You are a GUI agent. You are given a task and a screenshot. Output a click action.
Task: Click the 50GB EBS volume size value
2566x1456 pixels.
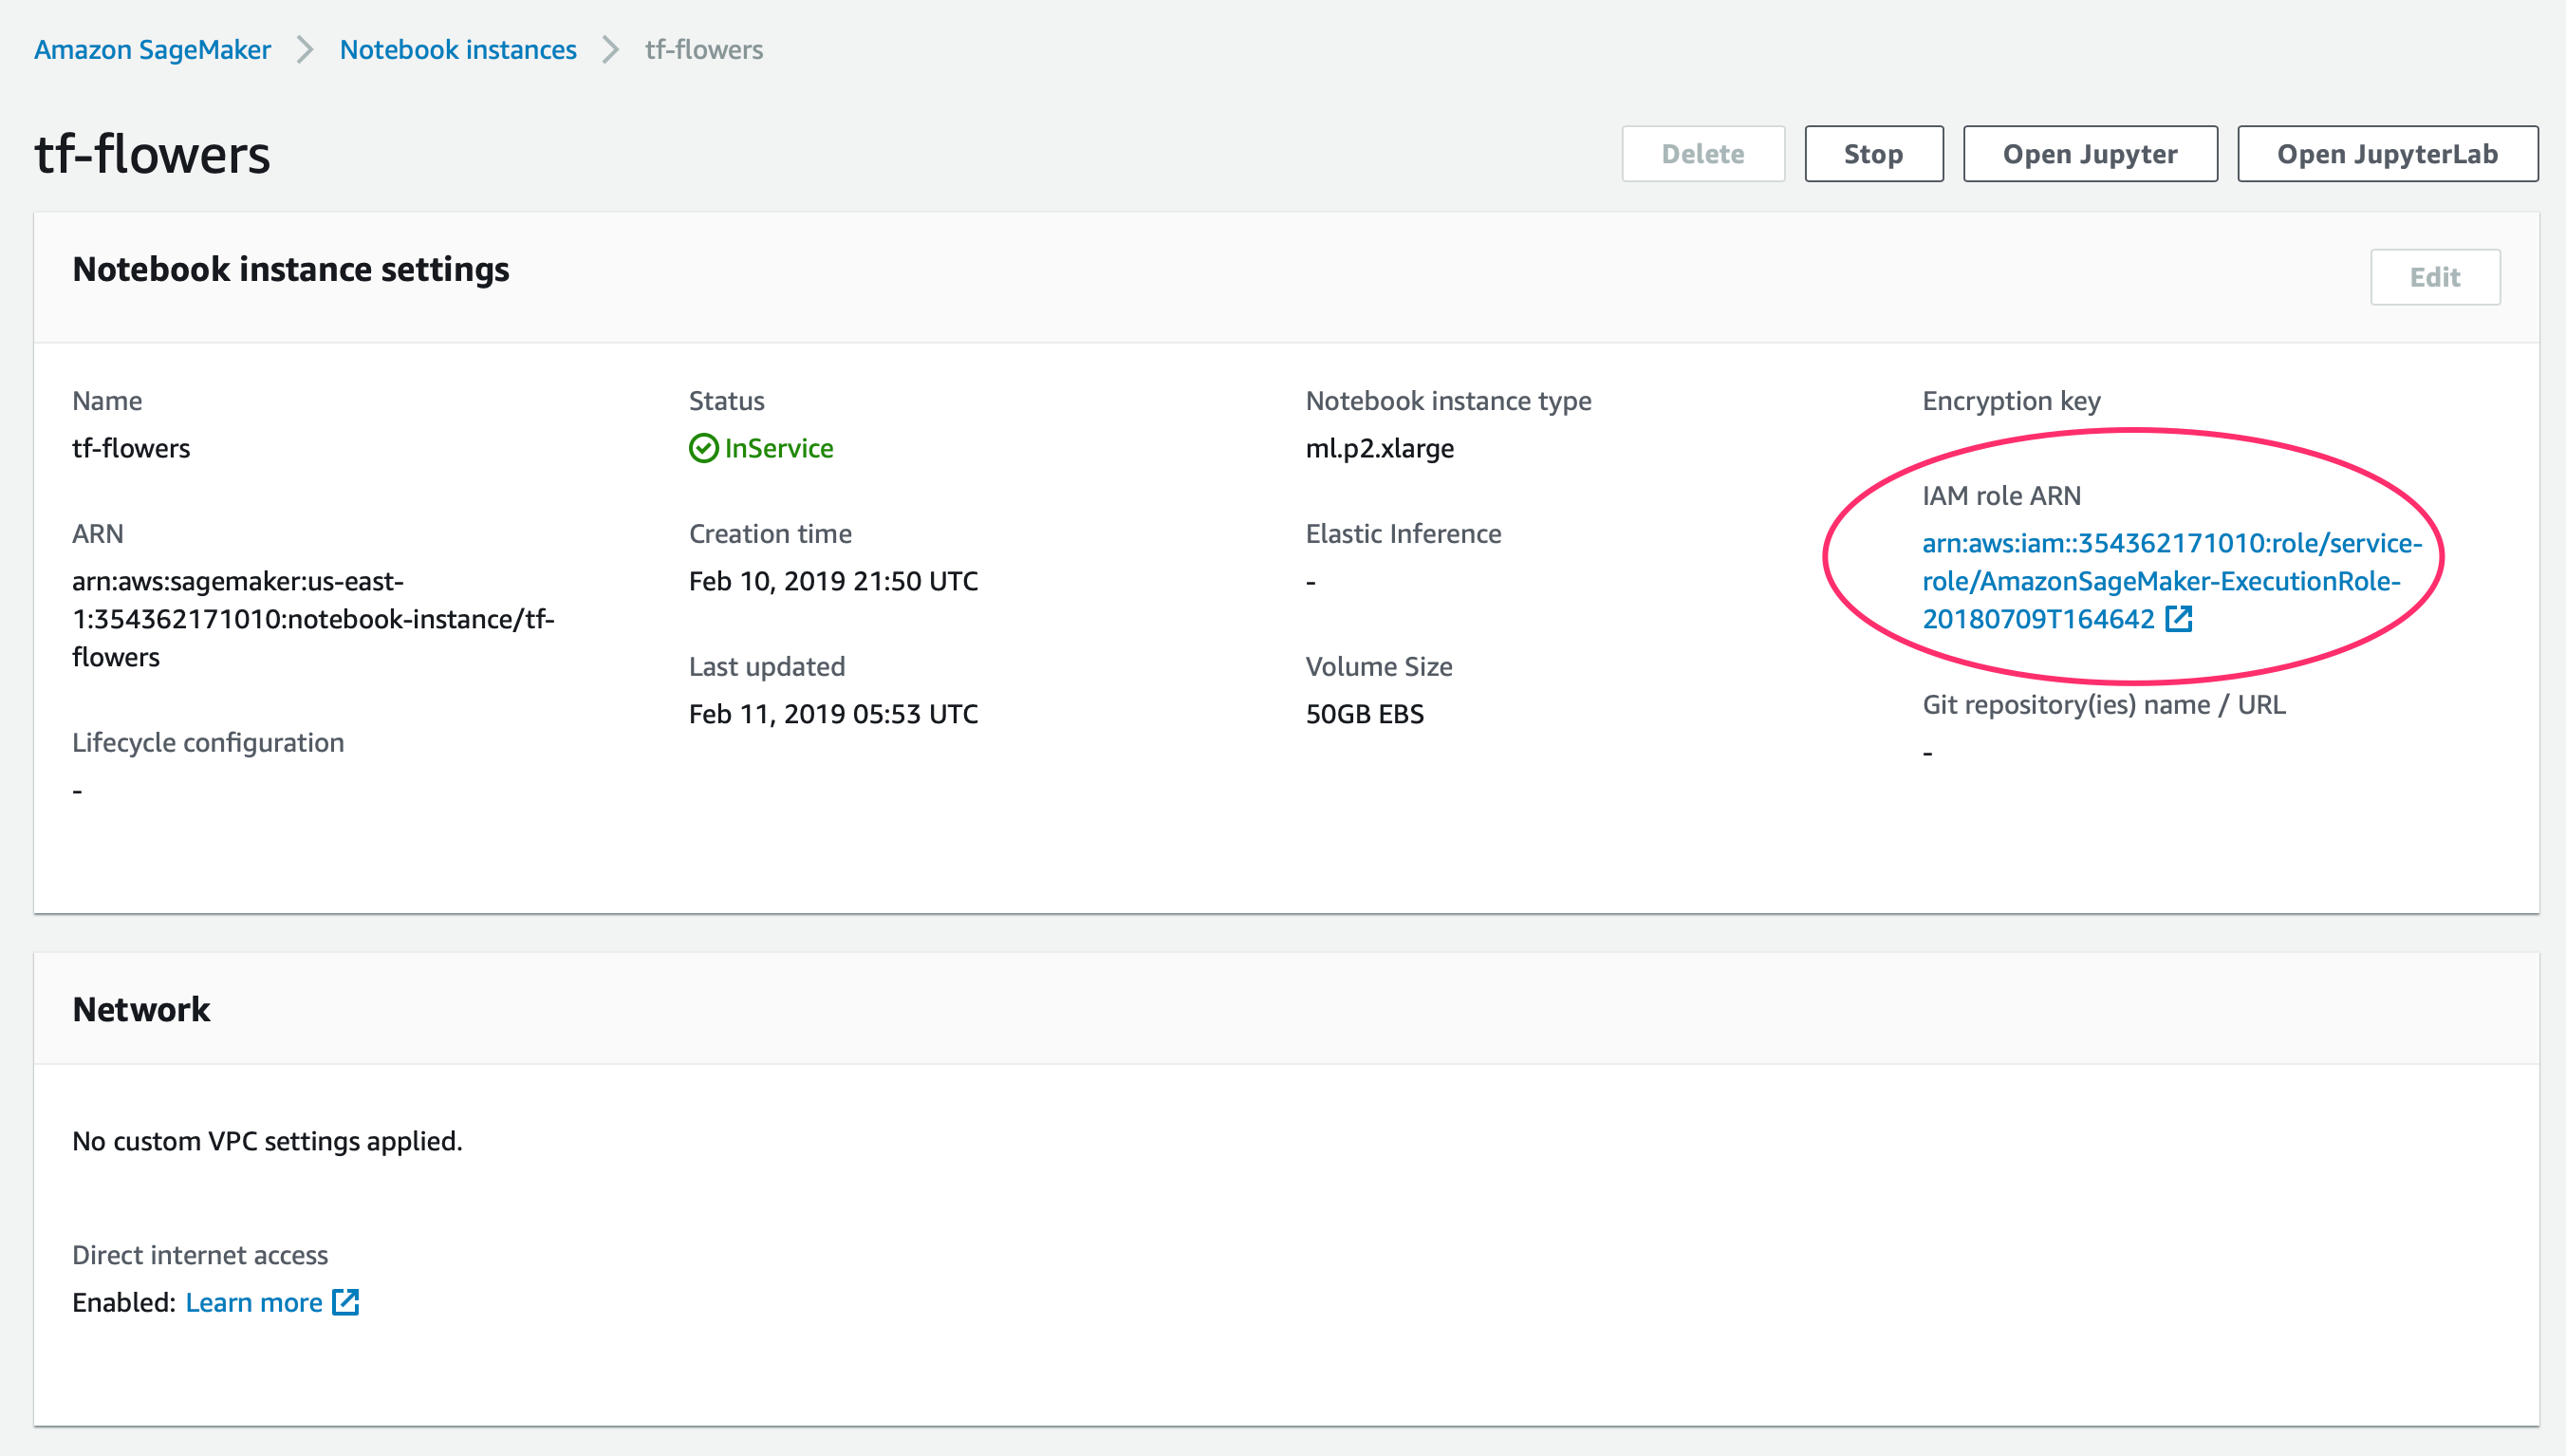click(1365, 714)
